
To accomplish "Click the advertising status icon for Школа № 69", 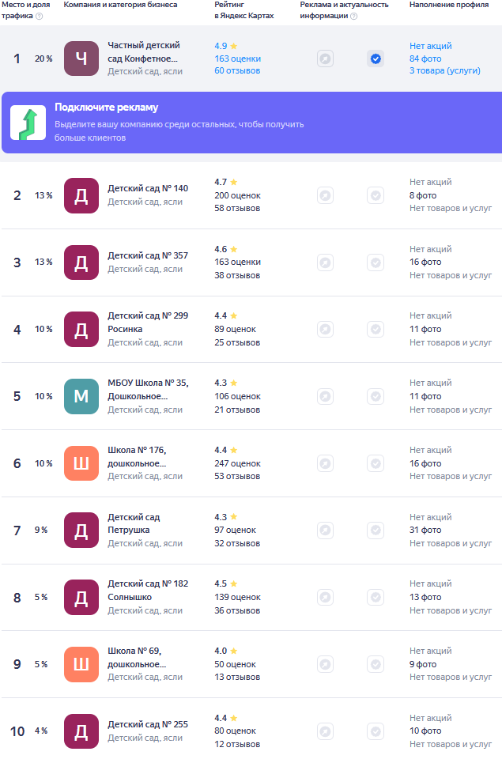I will tap(325, 664).
